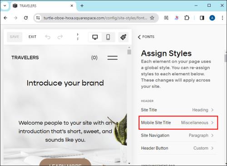Switch to desktop preview view

coord(95,37)
